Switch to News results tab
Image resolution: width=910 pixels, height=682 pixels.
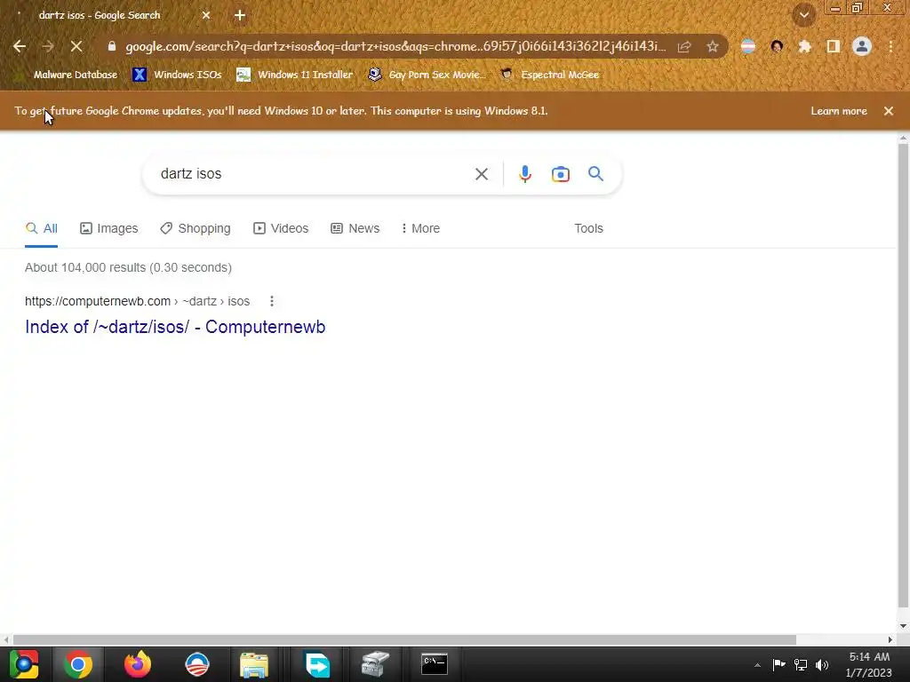(x=355, y=228)
